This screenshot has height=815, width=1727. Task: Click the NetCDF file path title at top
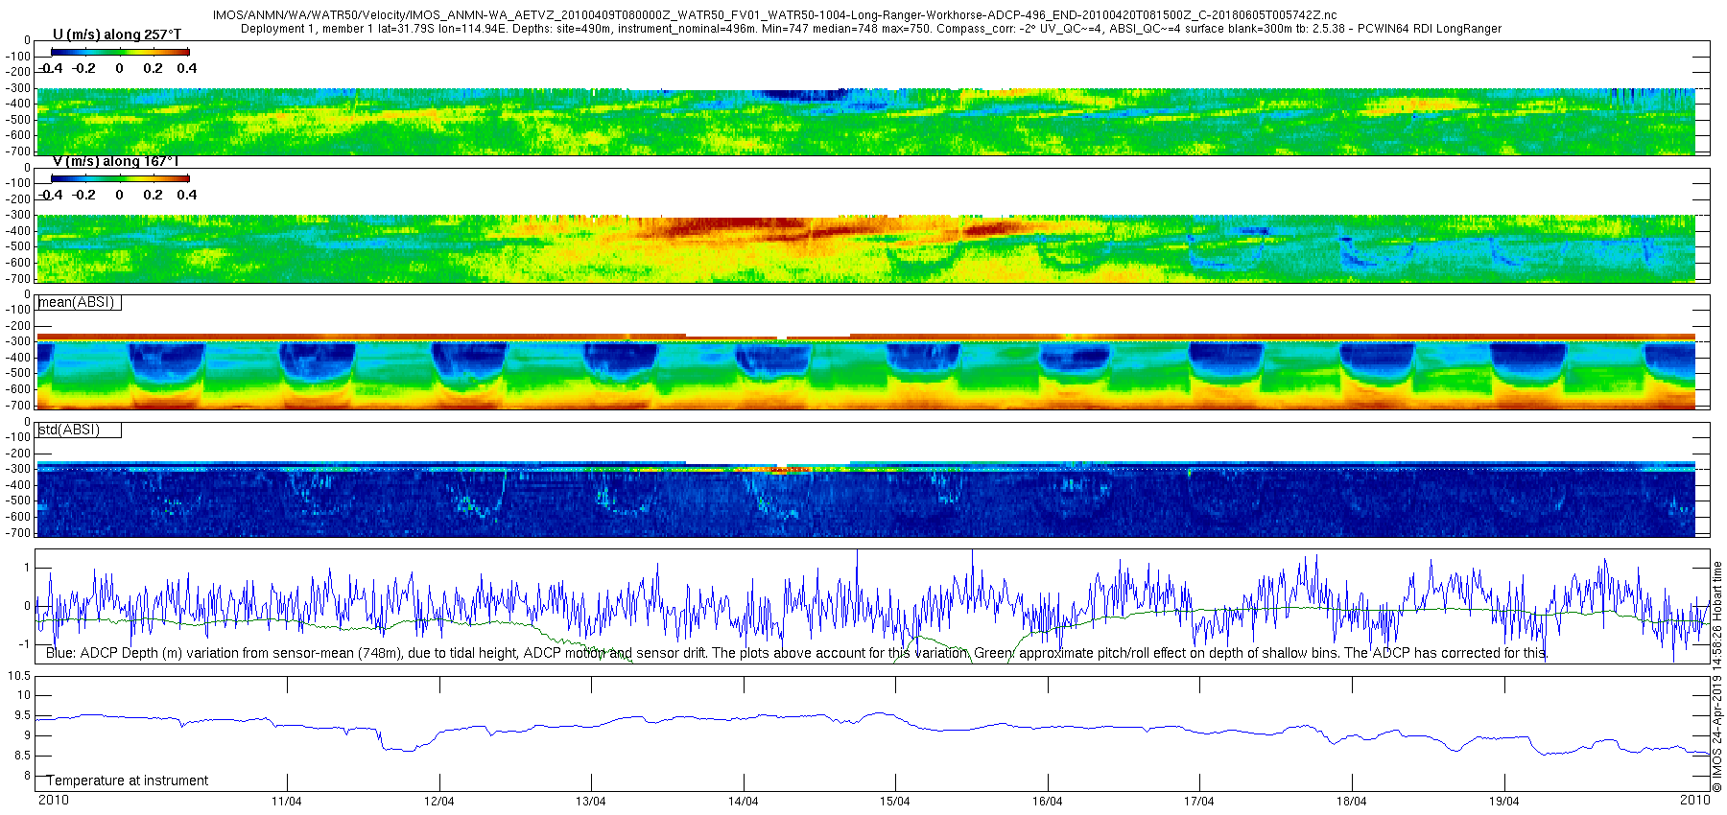click(774, 16)
